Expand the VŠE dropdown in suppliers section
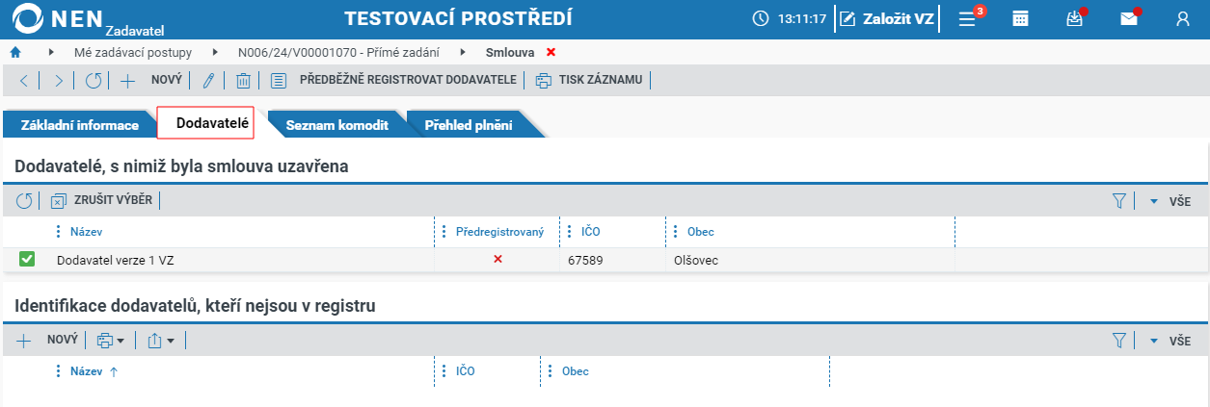The width and height of the screenshot is (1210, 407). (x=1169, y=201)
